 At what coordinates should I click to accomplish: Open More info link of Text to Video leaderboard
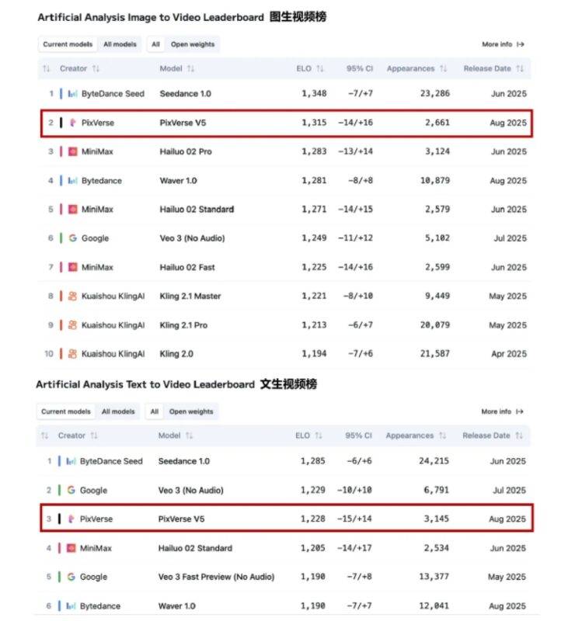(x=502, y=411)
